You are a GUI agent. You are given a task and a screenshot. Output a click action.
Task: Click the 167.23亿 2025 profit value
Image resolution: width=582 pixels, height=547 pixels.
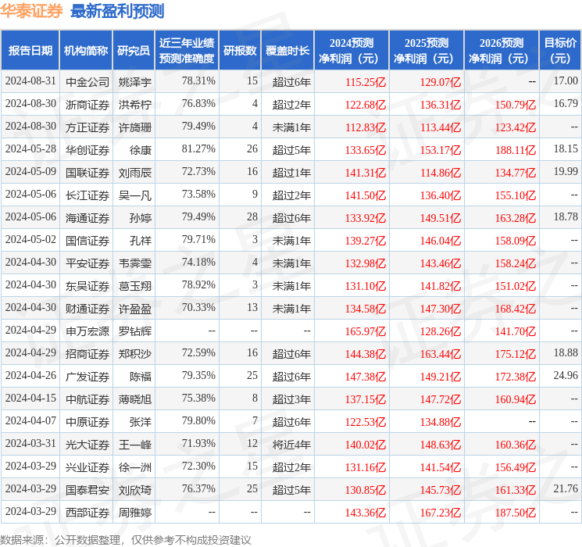pyautogui.click(x=441, y=513)
